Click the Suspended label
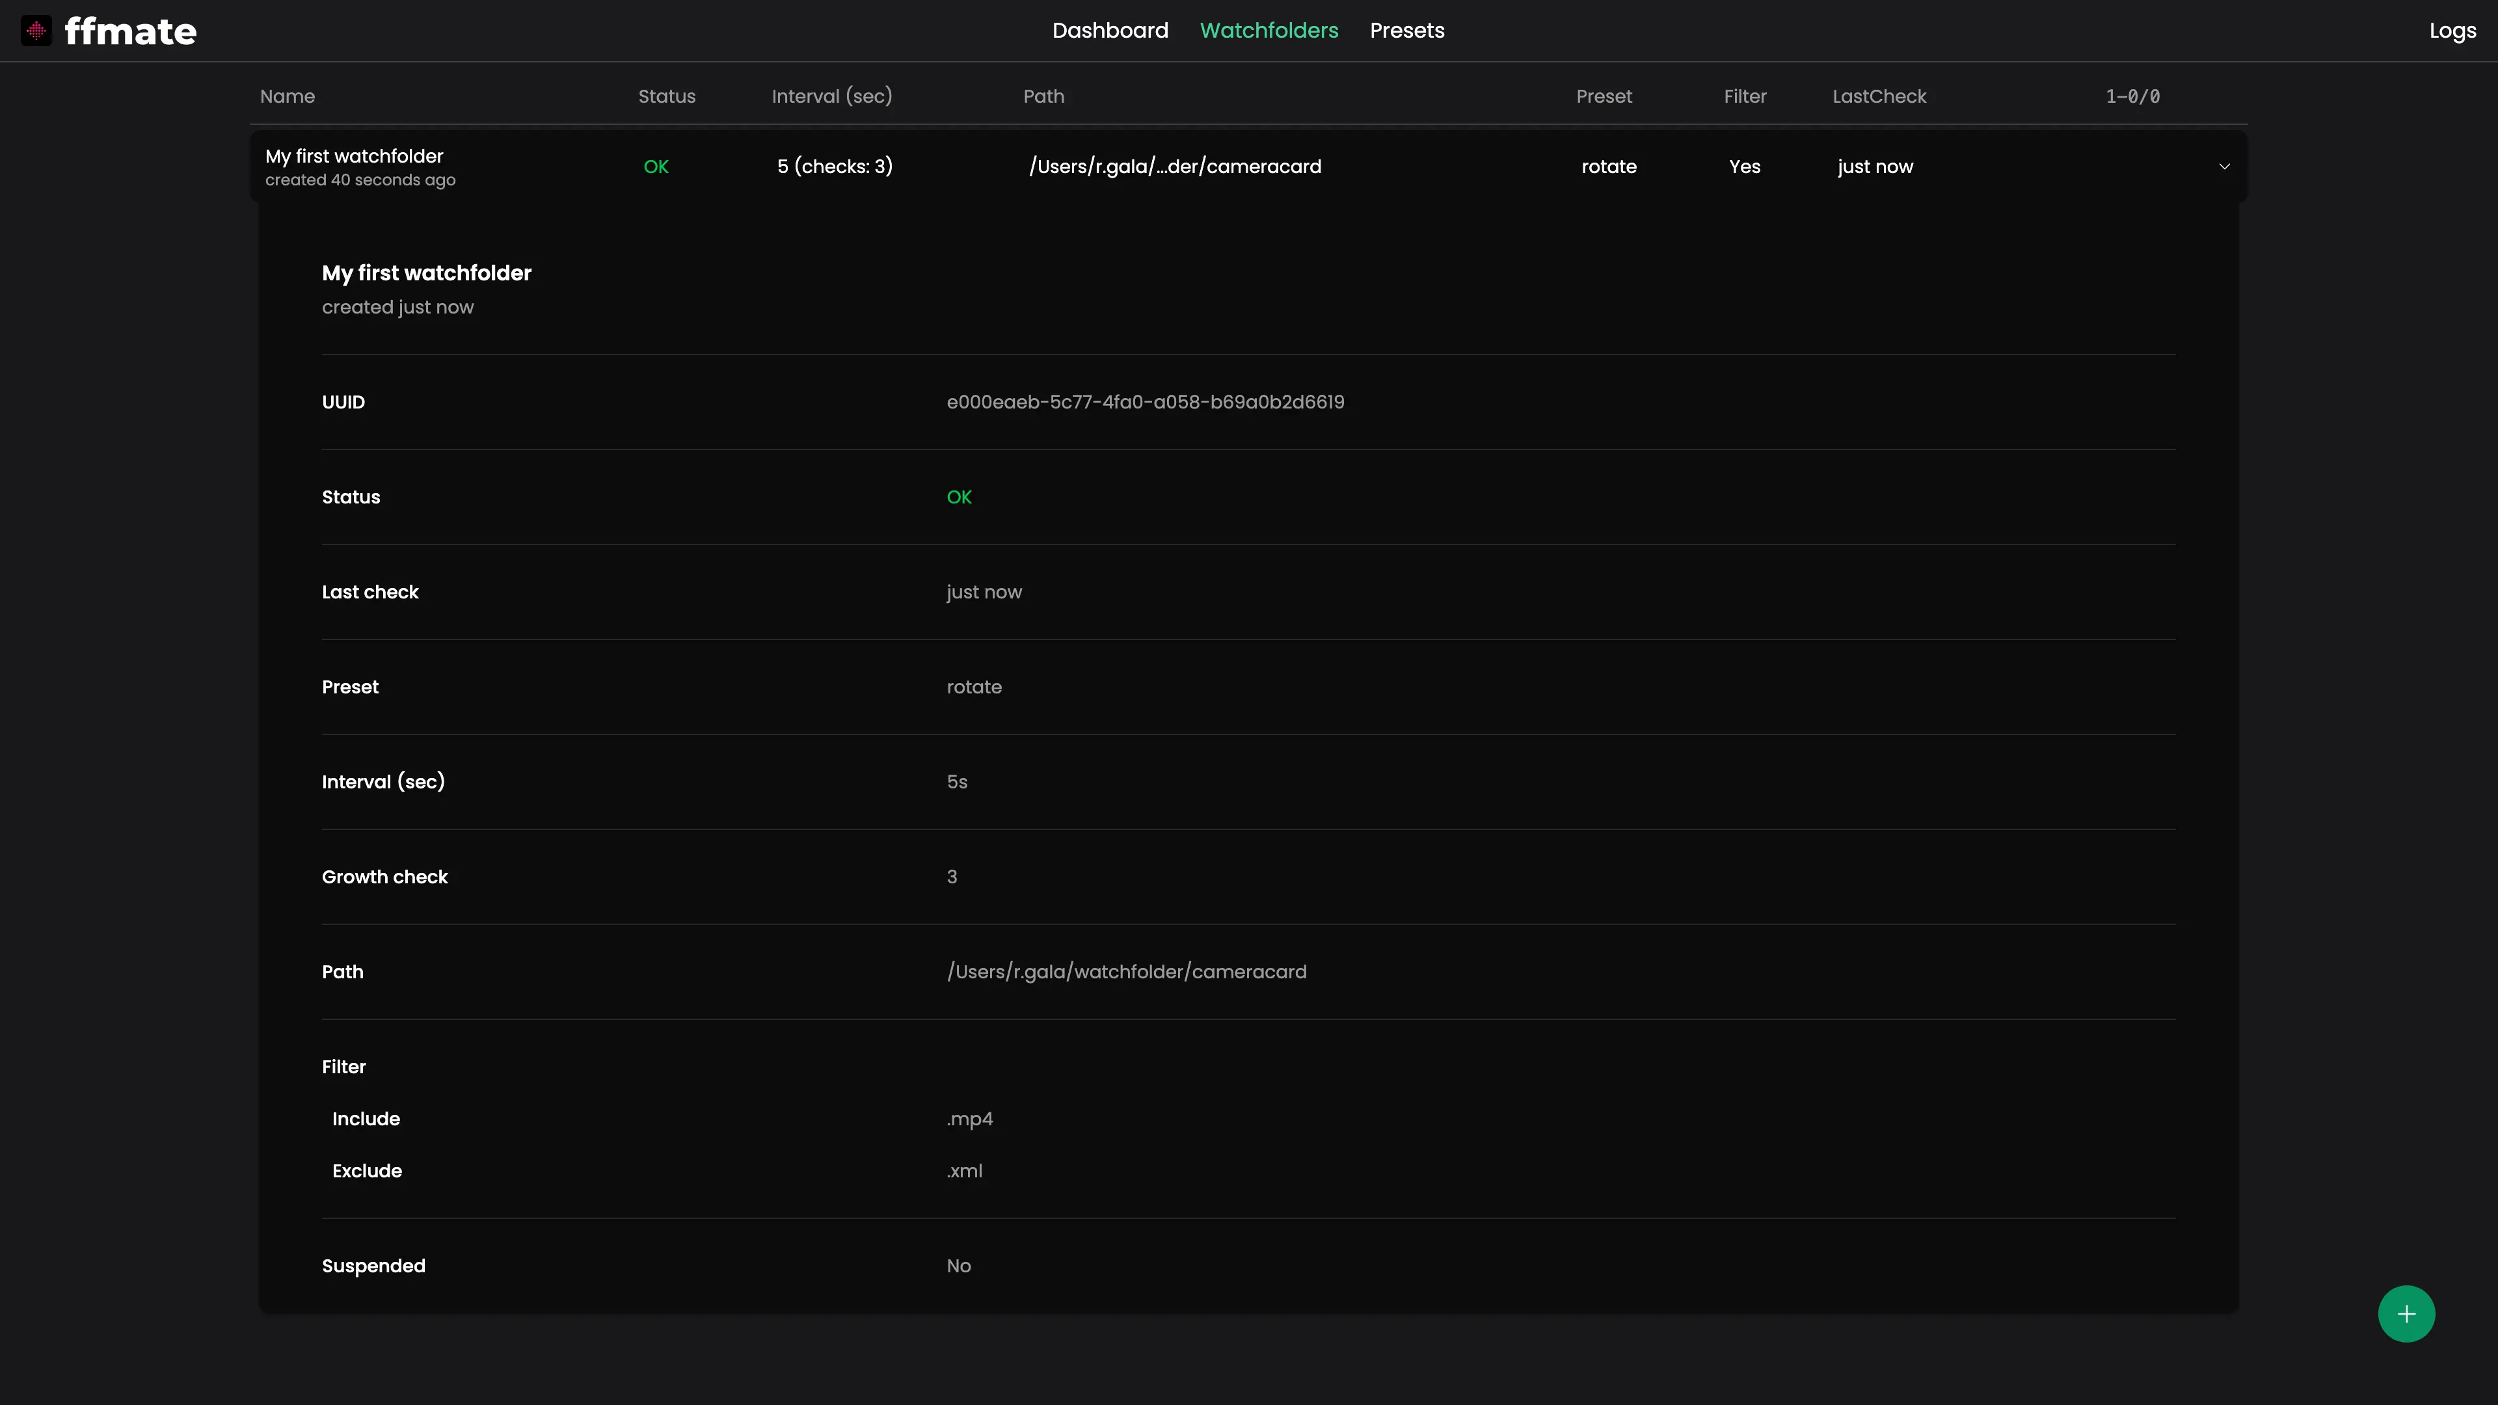This screenshot has width=2498, height=1405. coord(373,1266)
